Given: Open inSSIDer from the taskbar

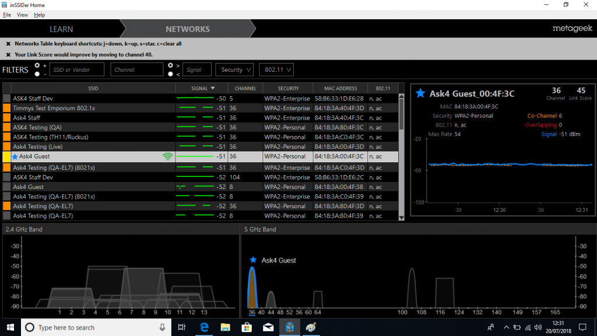Looking at the screenshot, I should coord(290,327).
